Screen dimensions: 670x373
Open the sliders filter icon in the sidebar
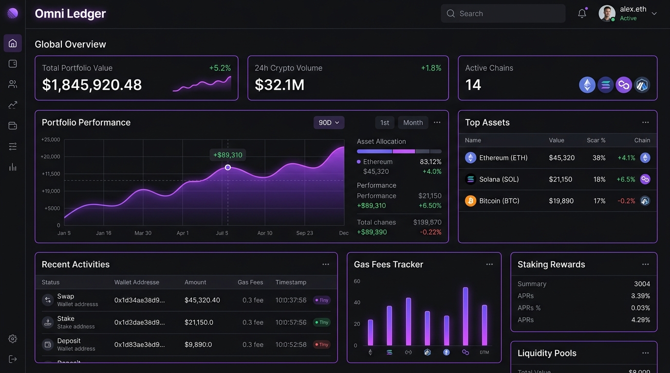[13, 146]
